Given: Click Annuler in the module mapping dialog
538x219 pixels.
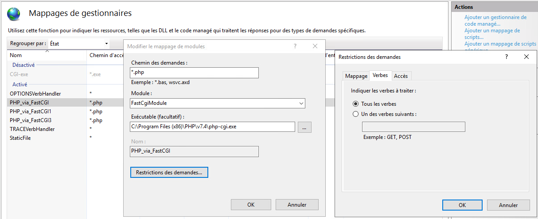Looking at the screenshot, I should point(297,205).
